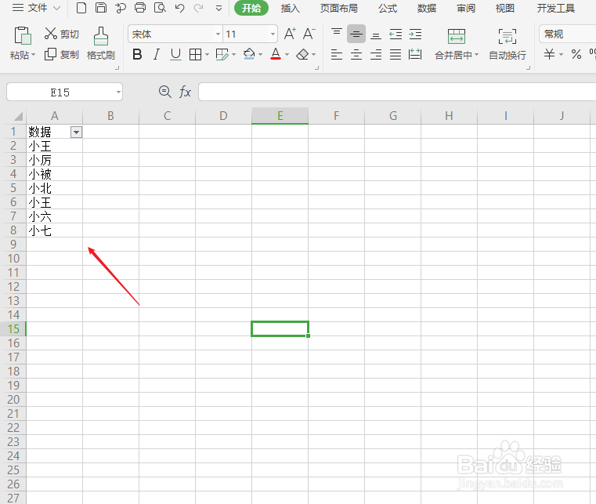Image resolution: width=596 pixels, height=504 pixels.
Task: Expand the font color dropdown arrow
Action: tap(287, 54)
